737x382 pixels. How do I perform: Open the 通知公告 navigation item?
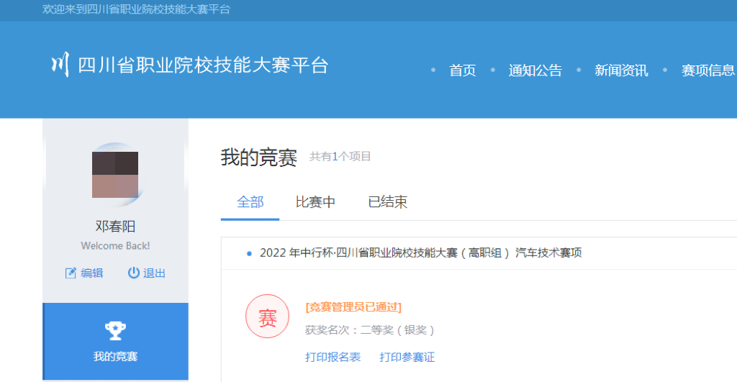point(535,71)
